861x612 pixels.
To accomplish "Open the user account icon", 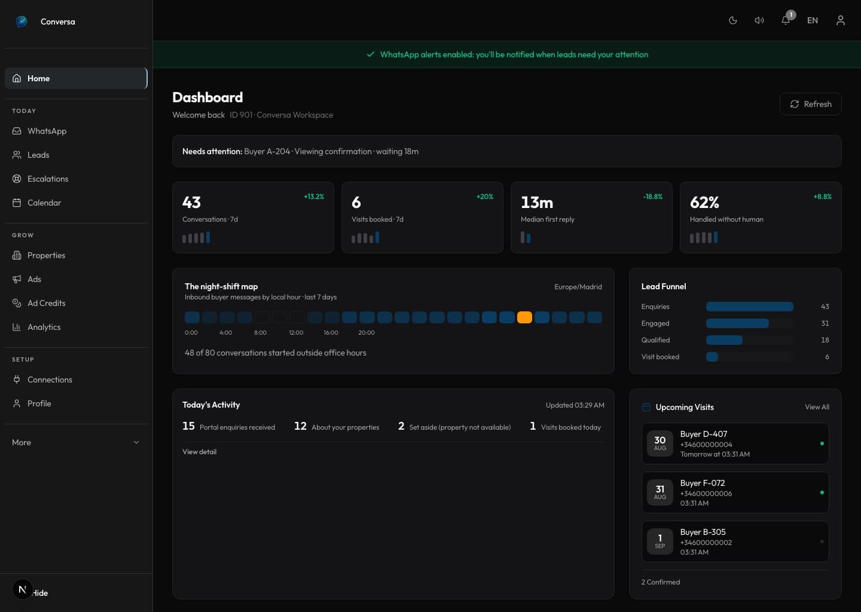I will tap(841, 20).
